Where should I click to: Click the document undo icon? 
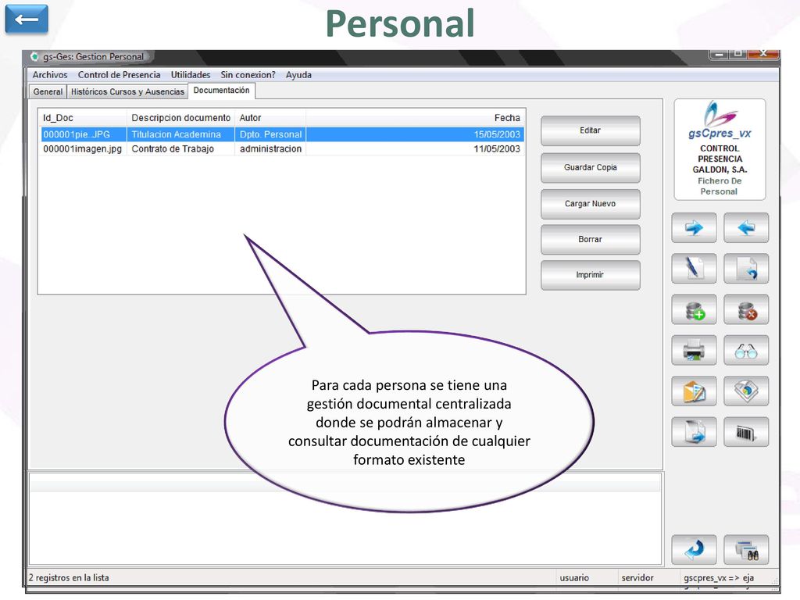[746, 269]
